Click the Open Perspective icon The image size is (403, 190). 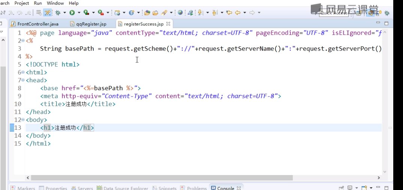tap(359, 13)
